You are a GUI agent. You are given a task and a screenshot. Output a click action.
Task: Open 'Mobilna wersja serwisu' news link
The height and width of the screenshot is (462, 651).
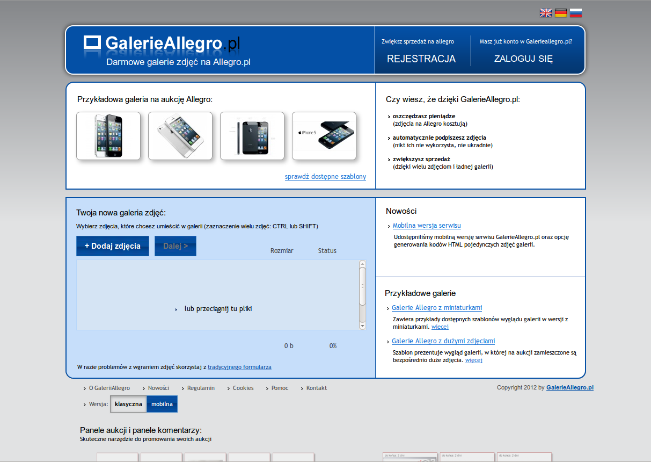(x=427, y=226)
